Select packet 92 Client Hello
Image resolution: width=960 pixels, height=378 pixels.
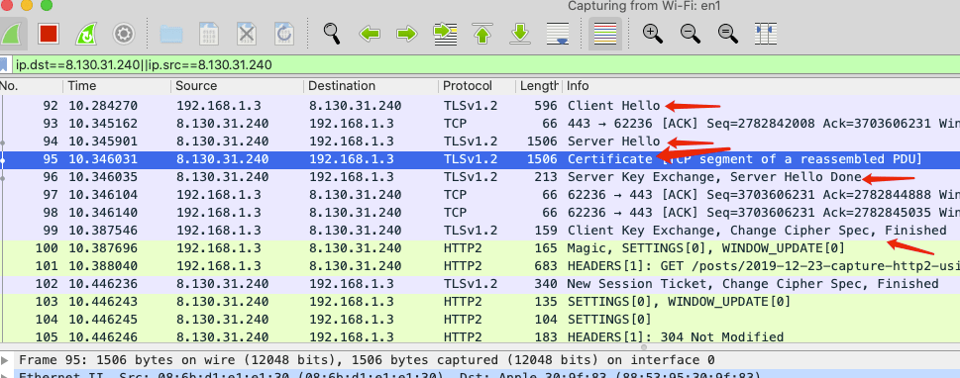pos(480,106)
